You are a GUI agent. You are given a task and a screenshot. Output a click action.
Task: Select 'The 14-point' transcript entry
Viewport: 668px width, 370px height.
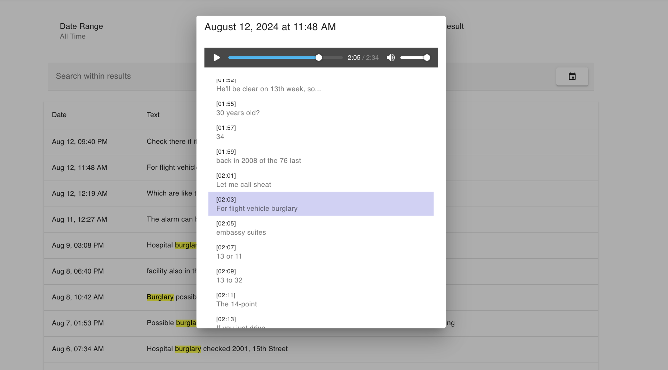[x=237, y=304]
